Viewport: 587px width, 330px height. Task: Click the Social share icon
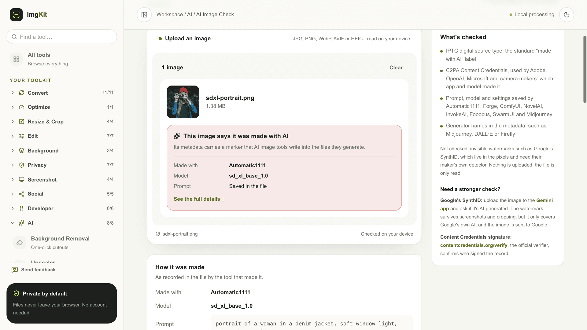click(x=22, y=194)
